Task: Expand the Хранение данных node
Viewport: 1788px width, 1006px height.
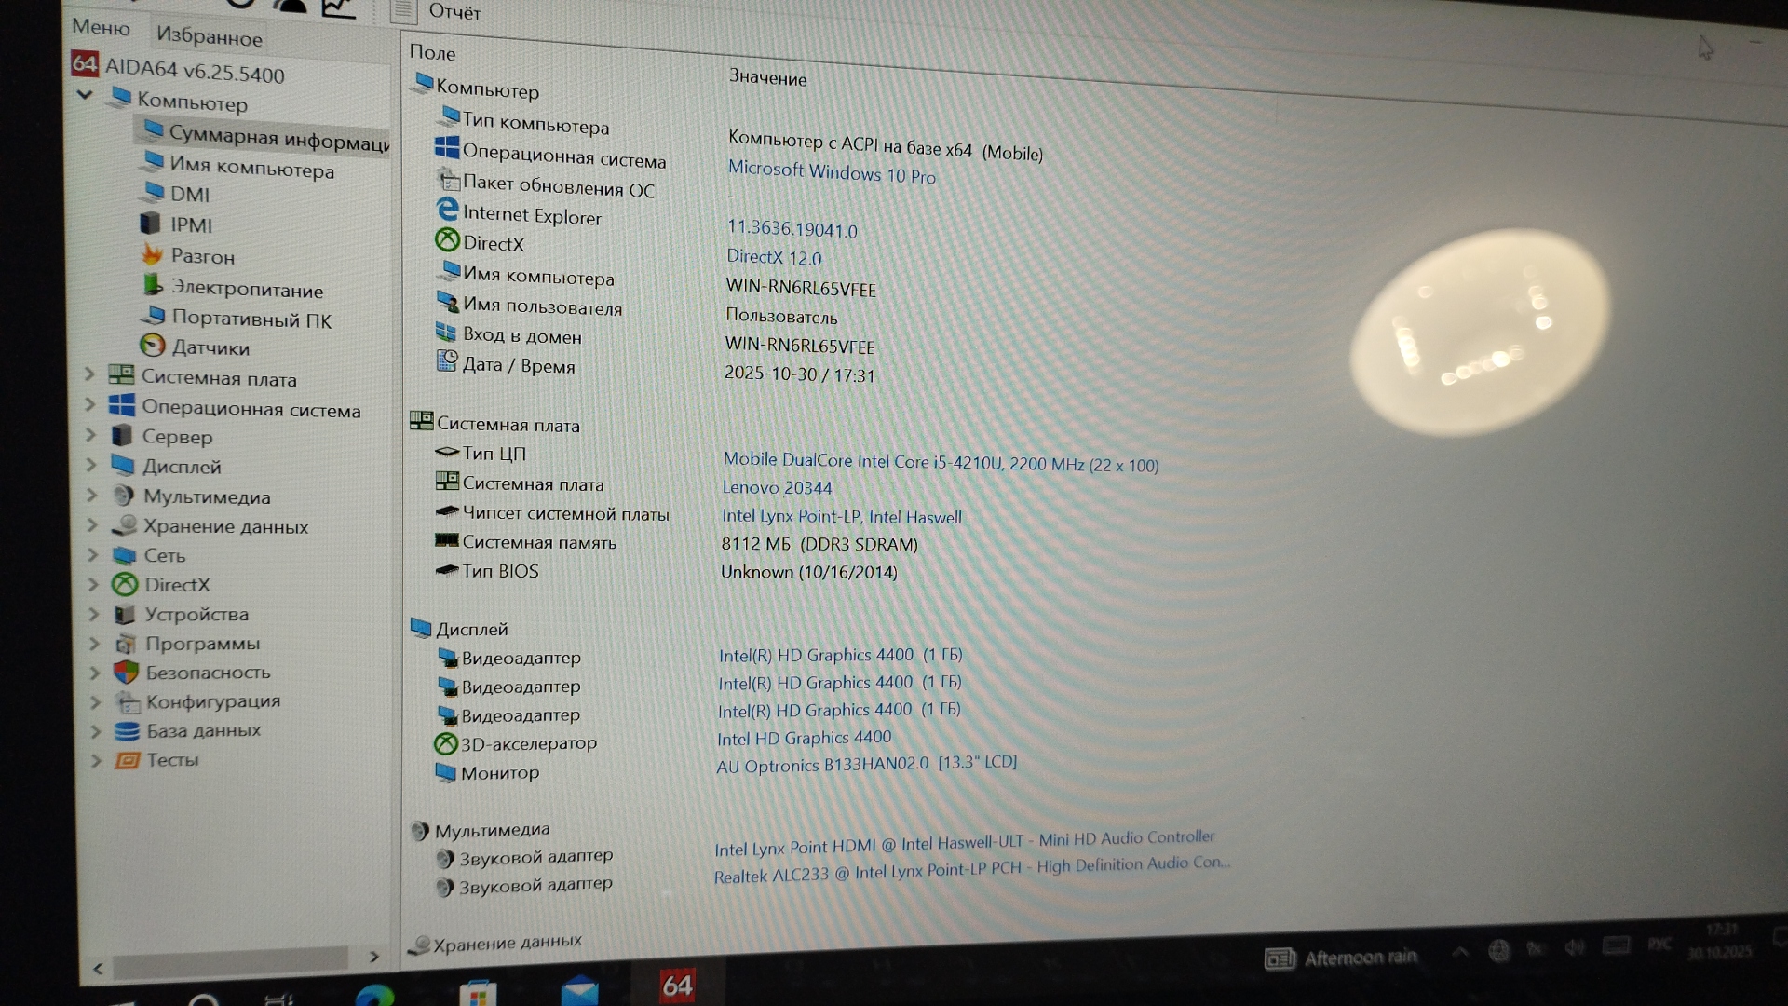Action: (x=92, y=525)
